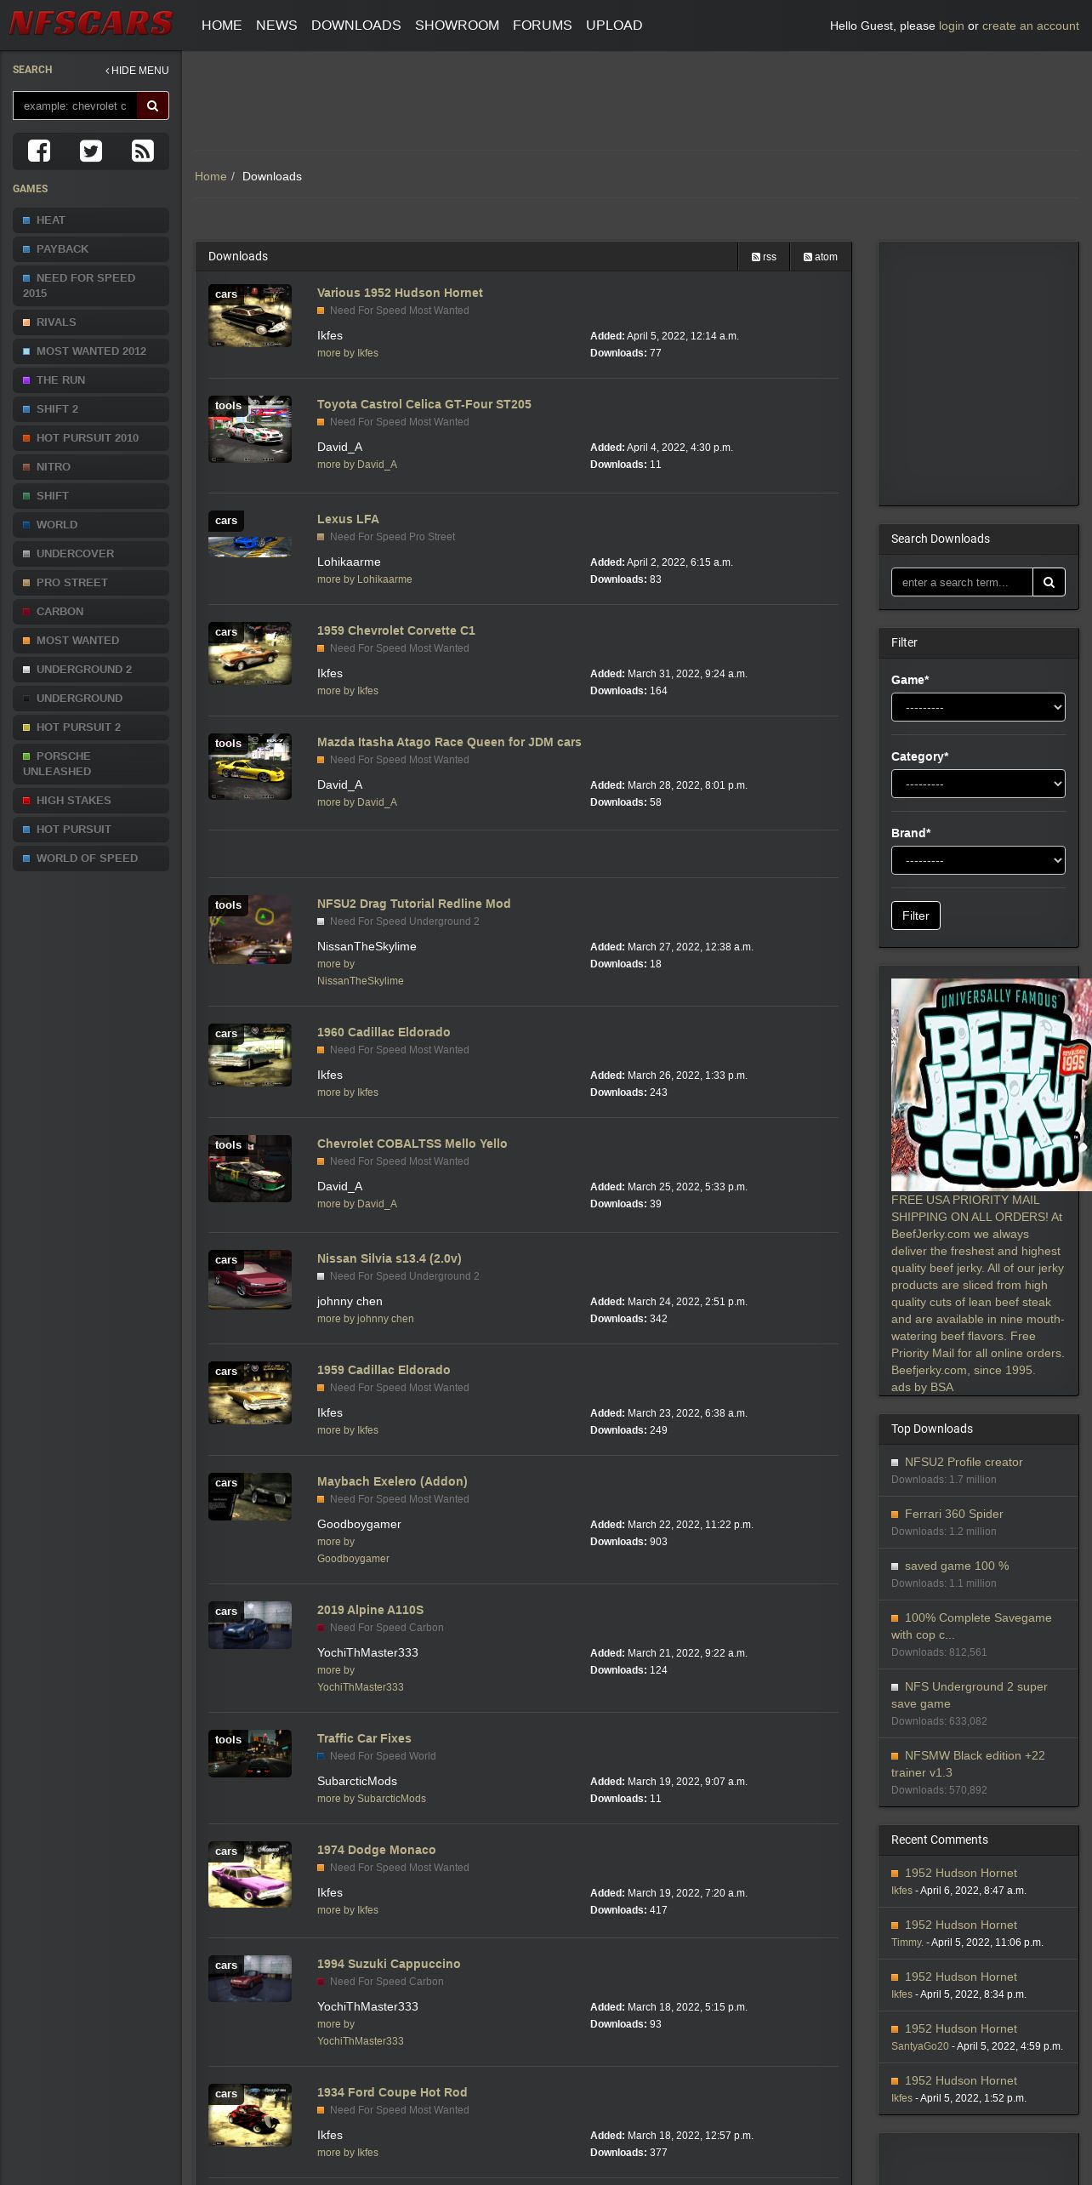
Task: Select Carbon in games list
Action: 91,612
